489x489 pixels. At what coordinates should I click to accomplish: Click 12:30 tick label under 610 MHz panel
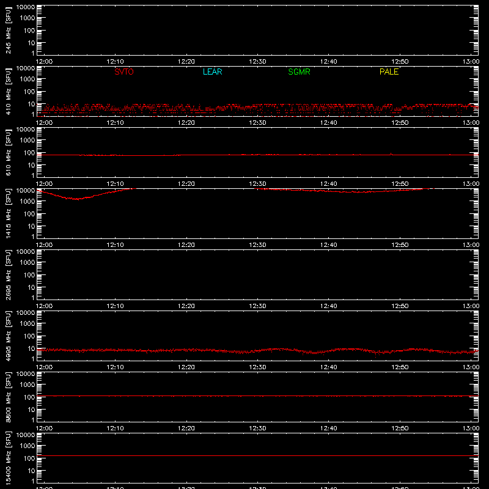pos(257,184)
